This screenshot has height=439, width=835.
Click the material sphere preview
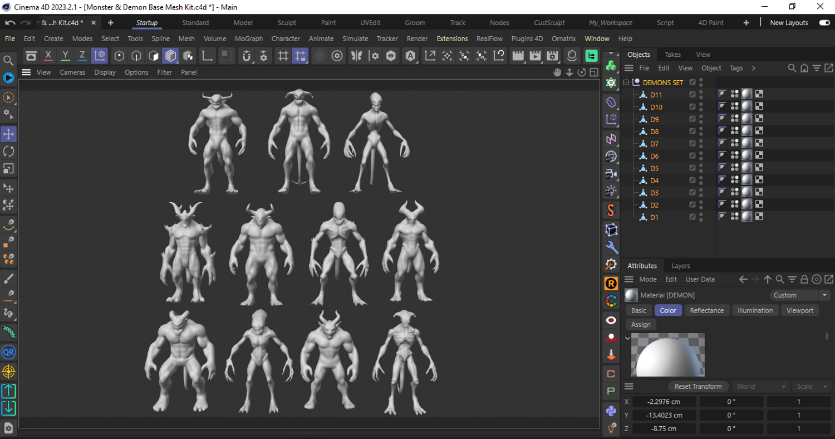tap(667, 355)
